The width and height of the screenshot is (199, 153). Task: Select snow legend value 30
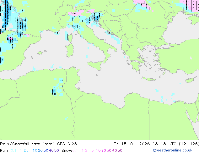tap(109, 151)
